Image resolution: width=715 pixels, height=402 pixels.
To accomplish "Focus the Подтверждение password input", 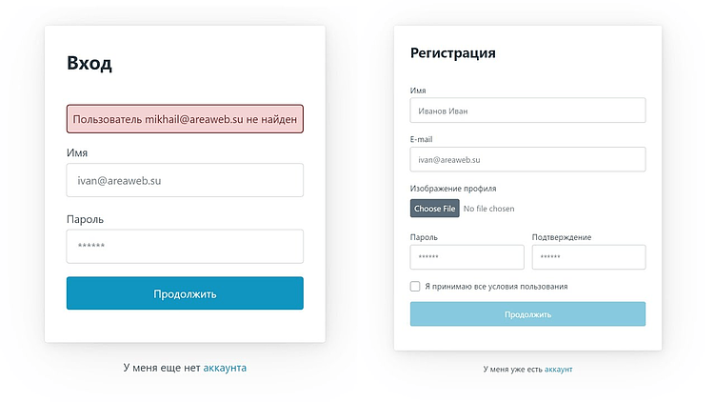I will click(588, 257).
